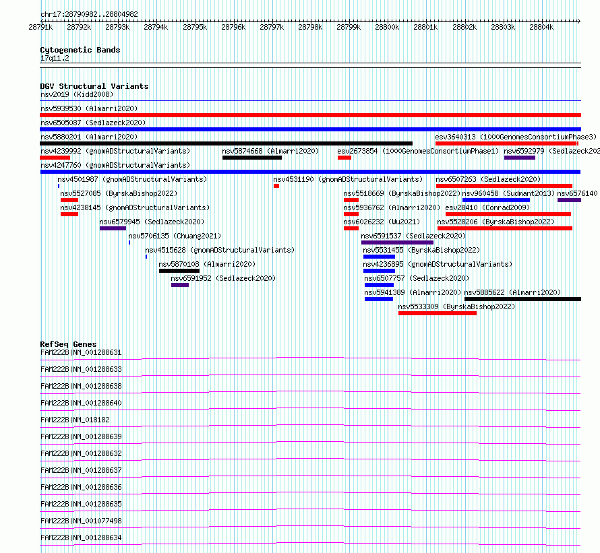Screen dimensions: 600x553
Task: Select the nsv6592979 purple variant bar
Action: (x=520, y=158)
